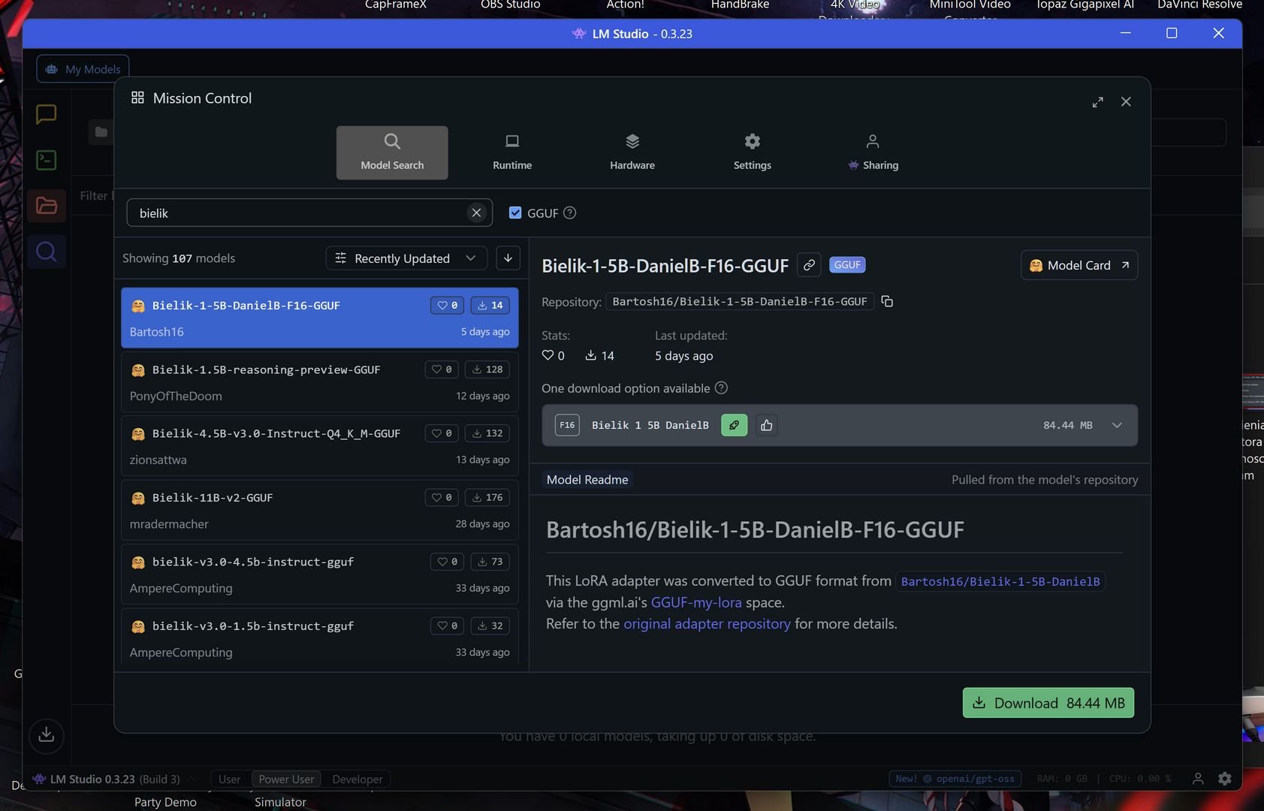The width and height of the screenshot is (1264, 811).
Task: Open app settings gear in status bar
Action: [x=1225, y=779]
